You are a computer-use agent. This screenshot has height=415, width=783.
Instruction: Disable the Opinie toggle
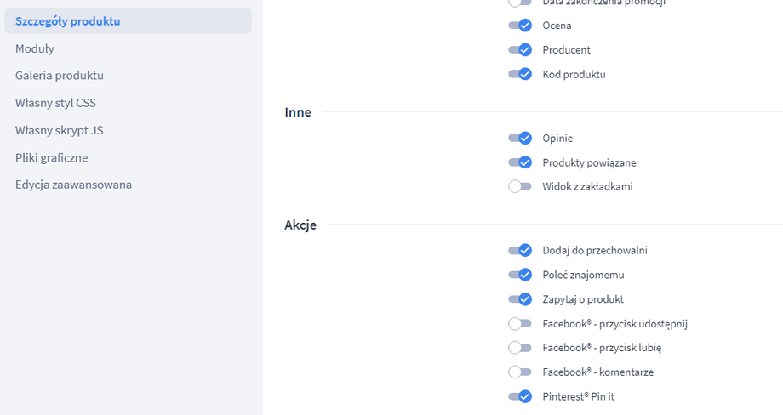520,138
